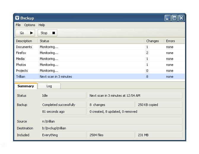The height and width of the screenshot is (154, 199).
Task: Click the Monitoring status of Photos
Action: click(49, 65)
